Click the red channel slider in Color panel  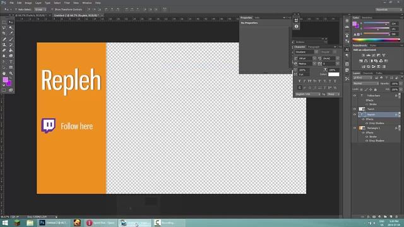376,23
